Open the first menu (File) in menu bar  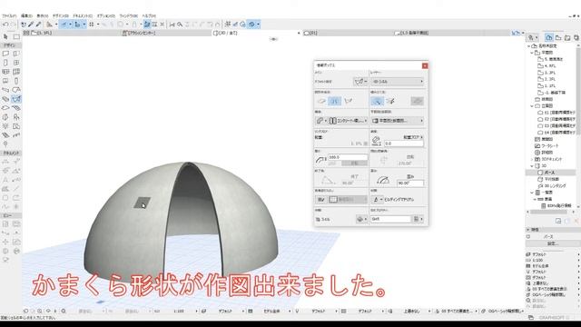(x=9, y=16)
